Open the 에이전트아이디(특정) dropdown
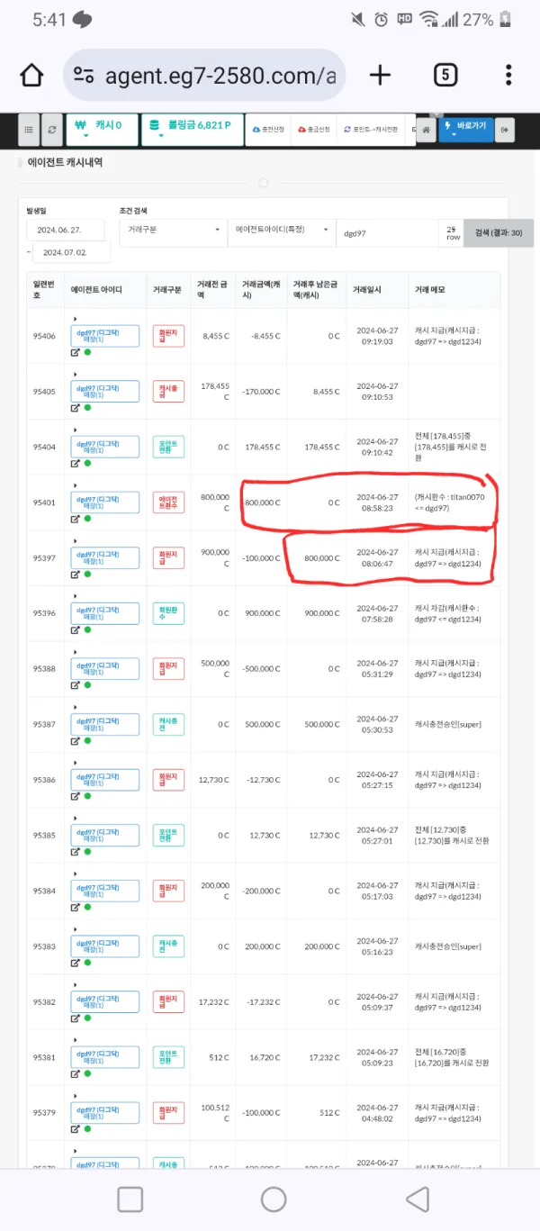The image size is (540, 1231). 280,231
